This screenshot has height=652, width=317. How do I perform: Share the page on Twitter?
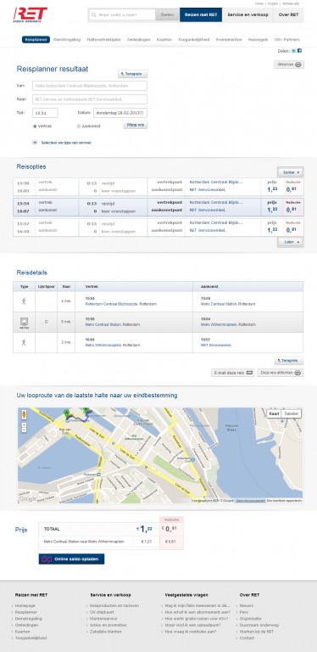point(294,51)
